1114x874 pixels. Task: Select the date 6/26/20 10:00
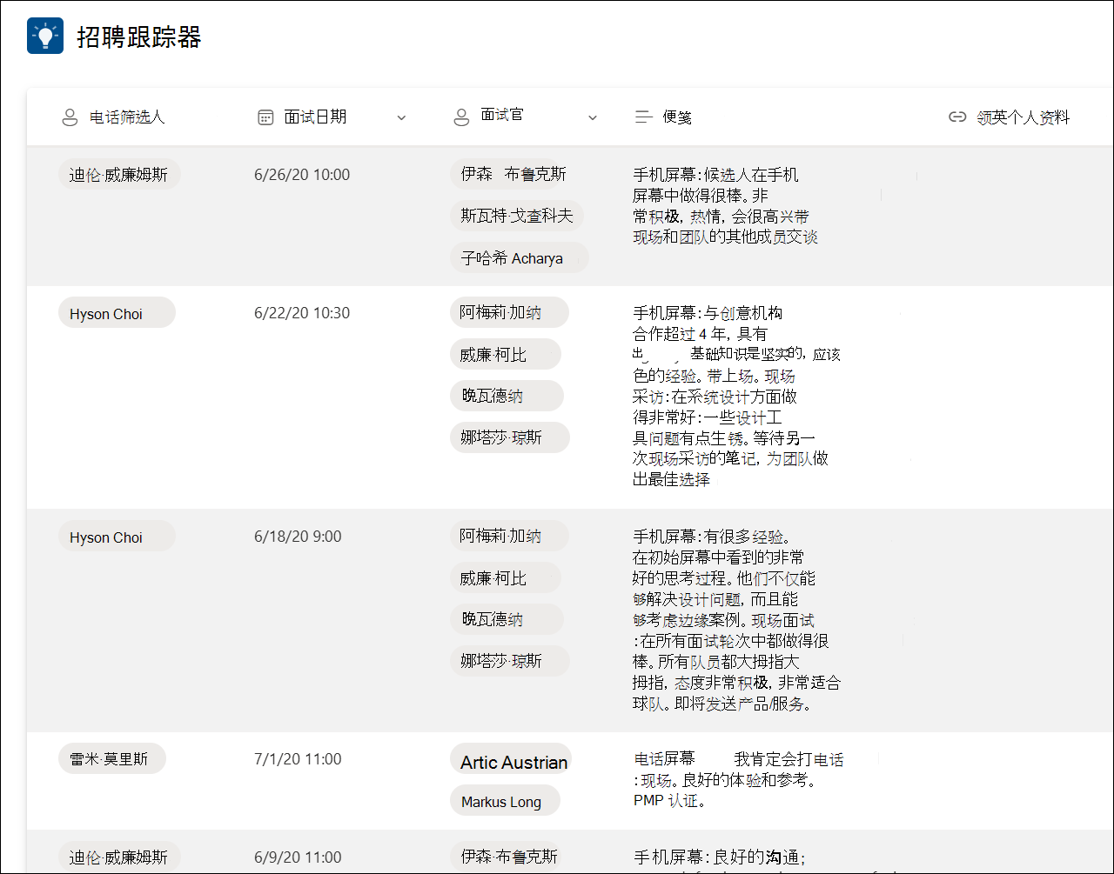point(302,175)
